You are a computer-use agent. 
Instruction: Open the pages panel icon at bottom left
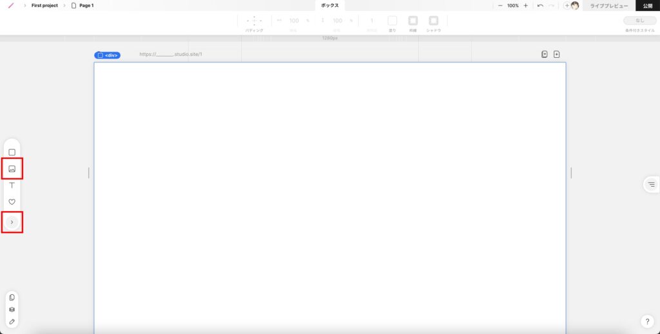point(12,297)
